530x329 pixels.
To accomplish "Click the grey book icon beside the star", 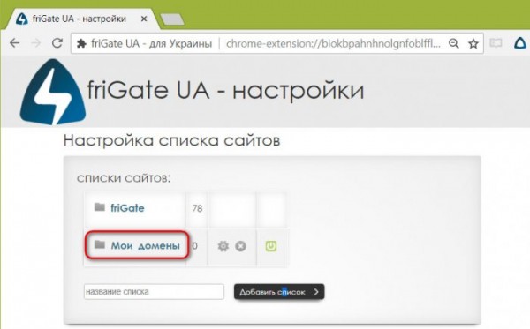I will point(496,43).
